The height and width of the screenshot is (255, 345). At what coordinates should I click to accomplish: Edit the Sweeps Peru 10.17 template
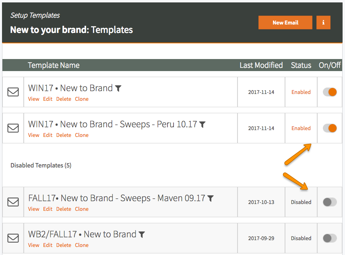[48, 135]
